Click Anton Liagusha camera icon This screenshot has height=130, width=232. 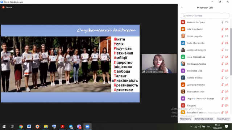(x=227, y=36)
